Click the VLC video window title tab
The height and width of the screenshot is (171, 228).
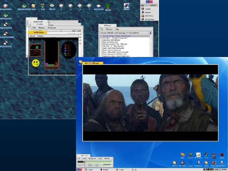93,63
